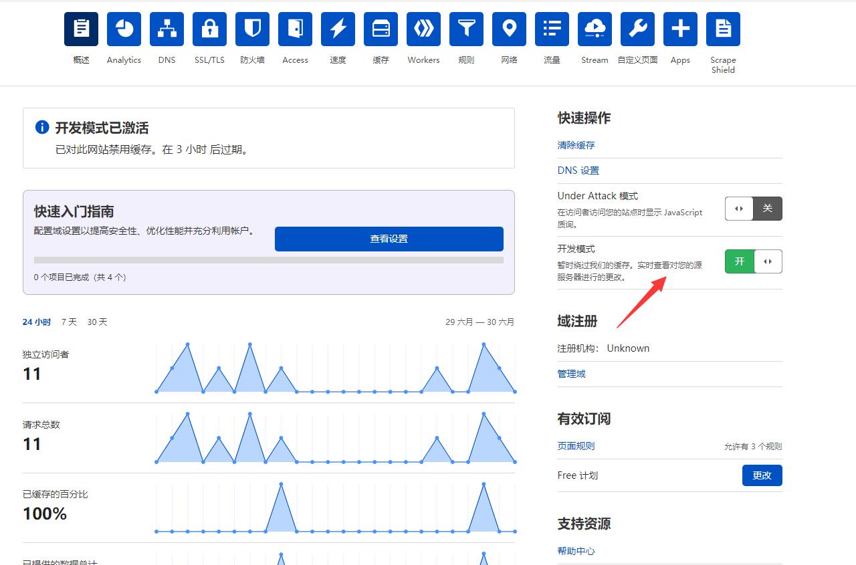Screen dimensions: 856x565
Task: Open the 防火墙 shield icon
Action: coord(252,29)
